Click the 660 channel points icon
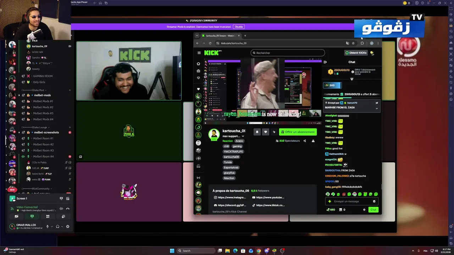 coord(330,210)
